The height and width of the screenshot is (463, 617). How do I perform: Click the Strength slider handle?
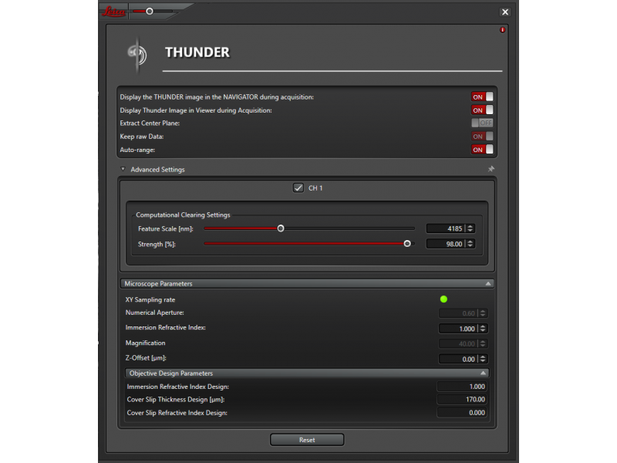pyautogui.click(x=407, y=244)
